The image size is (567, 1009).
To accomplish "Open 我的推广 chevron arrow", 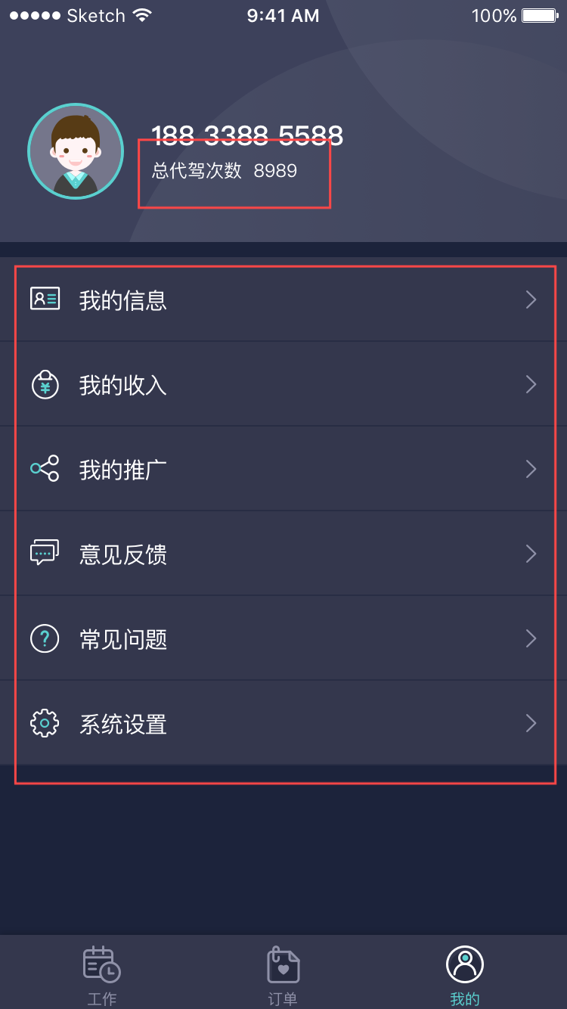I will pyautogui.click(x=531, y=469).
